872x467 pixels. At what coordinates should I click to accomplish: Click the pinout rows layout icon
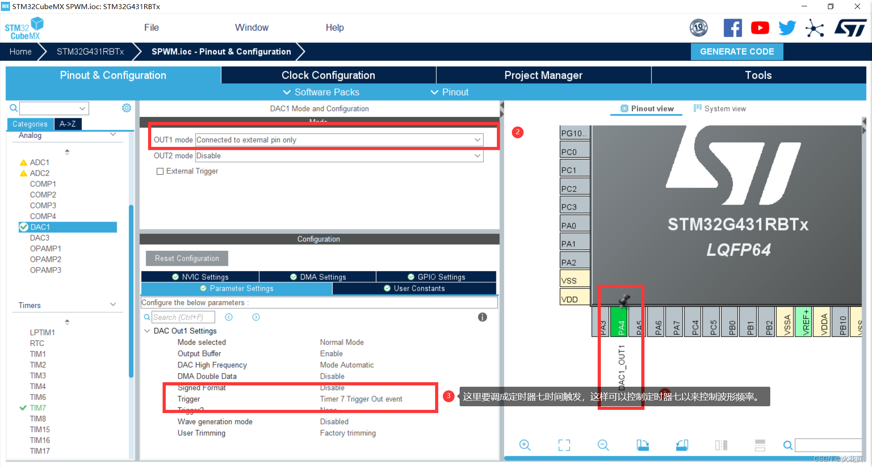click(x=760, y=445)
